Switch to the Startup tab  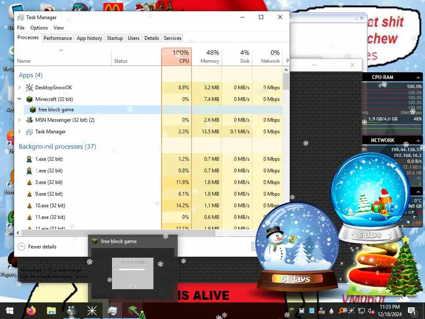pyautogui.click(x=115, y=38)
